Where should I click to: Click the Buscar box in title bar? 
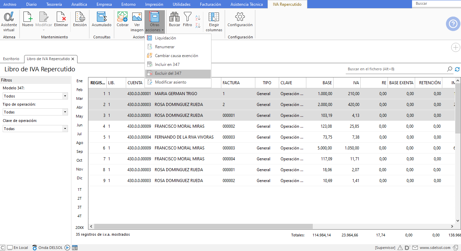[x=436, y=3]
